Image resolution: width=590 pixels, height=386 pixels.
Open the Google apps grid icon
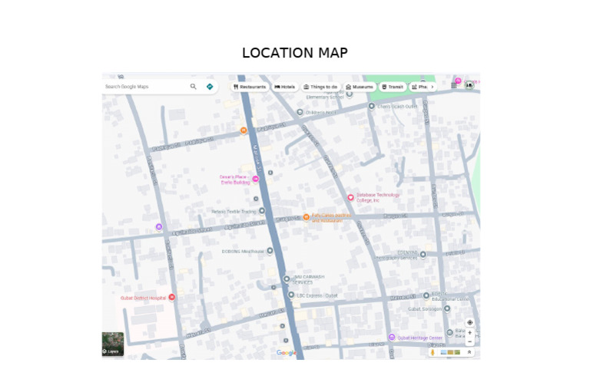point(454,85)
